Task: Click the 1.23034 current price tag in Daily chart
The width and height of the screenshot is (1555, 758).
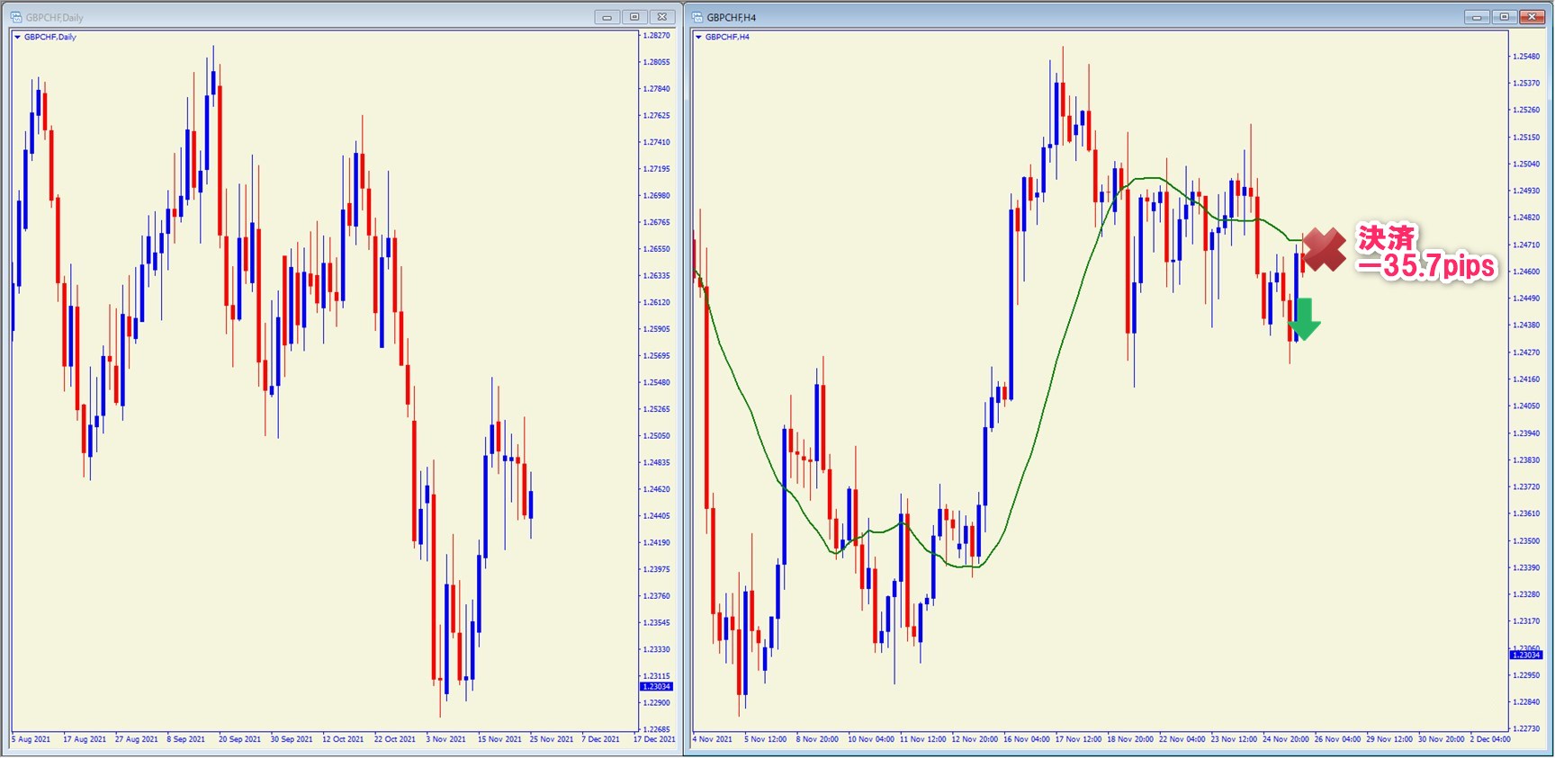Action: [656, 687]
